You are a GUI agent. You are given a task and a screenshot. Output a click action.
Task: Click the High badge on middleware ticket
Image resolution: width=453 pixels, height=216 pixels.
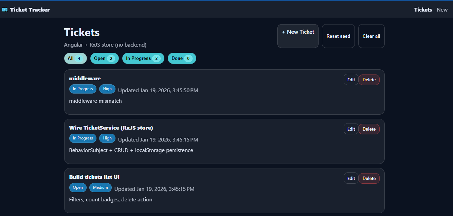(x=107, y=89)
